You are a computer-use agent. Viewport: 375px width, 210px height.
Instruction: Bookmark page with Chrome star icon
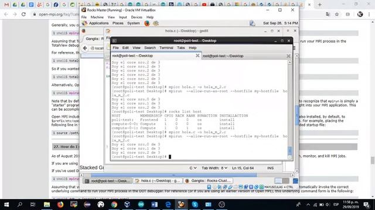click(337, 14)
